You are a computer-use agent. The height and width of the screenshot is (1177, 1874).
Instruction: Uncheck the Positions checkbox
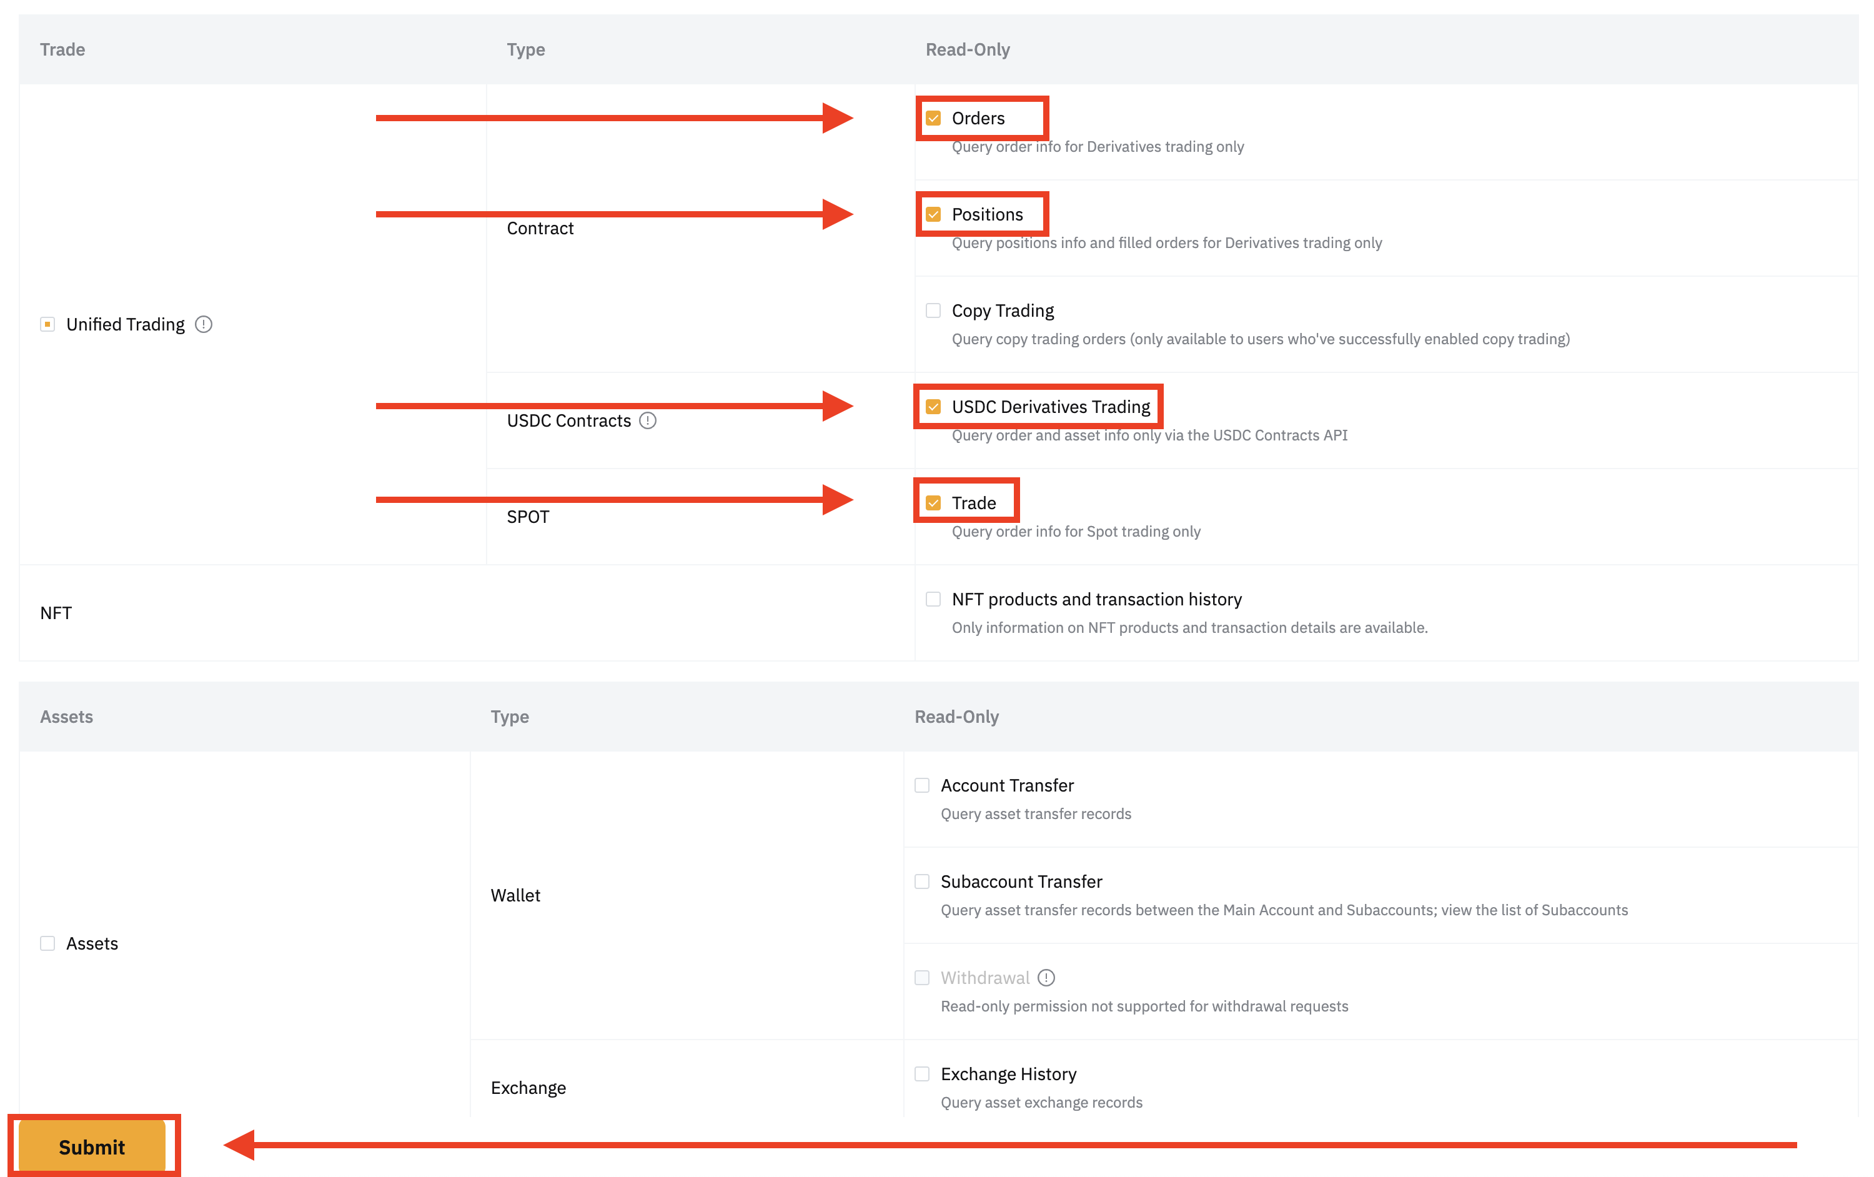coord(933,214)
